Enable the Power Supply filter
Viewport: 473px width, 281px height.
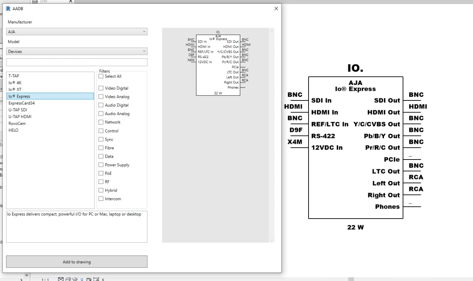pyautogui.click(x=101, y=165)
